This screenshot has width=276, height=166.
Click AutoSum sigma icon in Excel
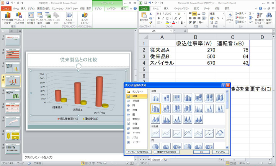(x=250, y=13)
